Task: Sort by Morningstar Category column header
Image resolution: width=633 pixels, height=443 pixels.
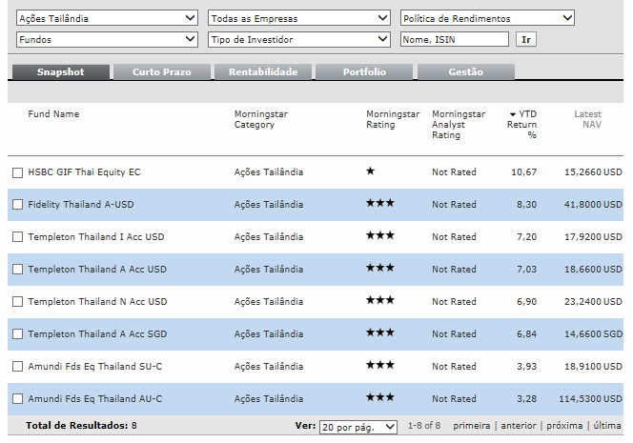Action: pos(261,119)
